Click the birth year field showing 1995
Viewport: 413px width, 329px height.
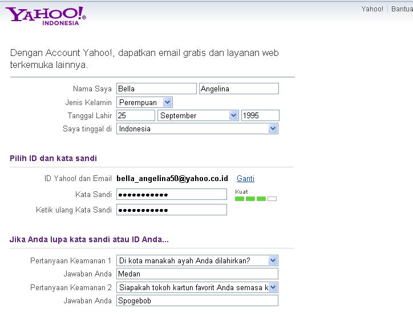click(x=260, y=115)
